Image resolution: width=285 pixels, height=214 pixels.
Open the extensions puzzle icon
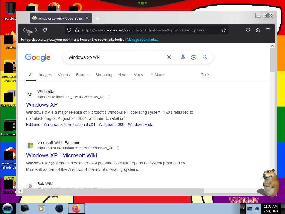tap(258, 30)
